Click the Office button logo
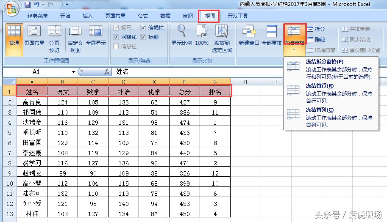Viewport: 387px width, 222px height. point(11,8)
